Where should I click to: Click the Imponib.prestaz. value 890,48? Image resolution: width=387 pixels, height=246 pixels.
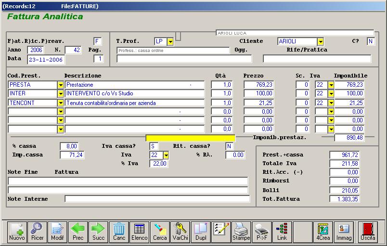(x=349, y=138)
